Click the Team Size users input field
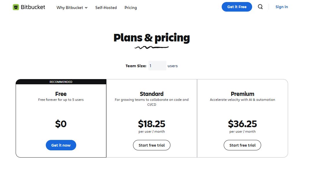The height and width of the screenshot is (177, 324). point(157,66)
